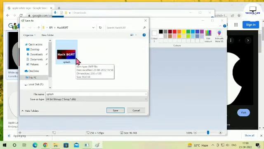
Task: Go back in Chrome browser
Action: (x=8, y=15)
